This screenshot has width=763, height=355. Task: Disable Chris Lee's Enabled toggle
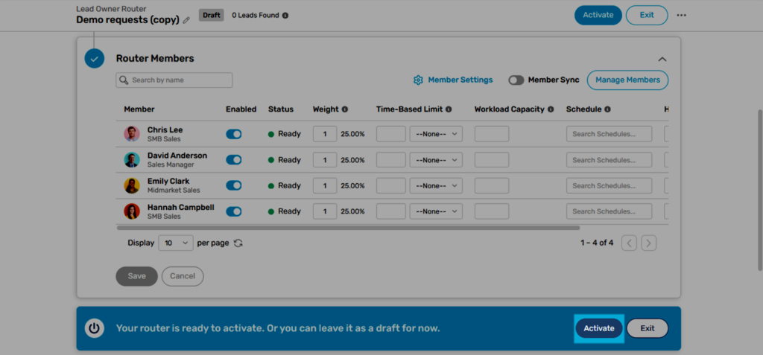234,134
